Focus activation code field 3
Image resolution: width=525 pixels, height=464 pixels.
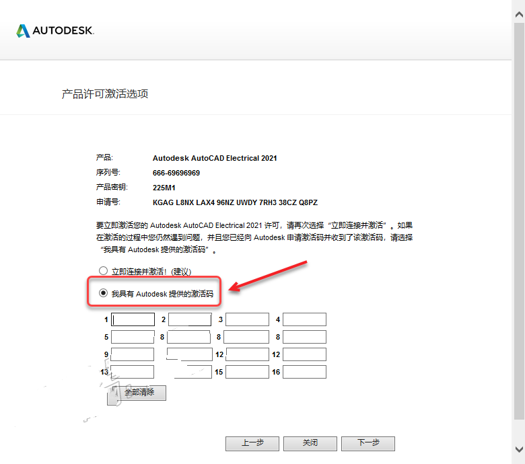[248, 319]
